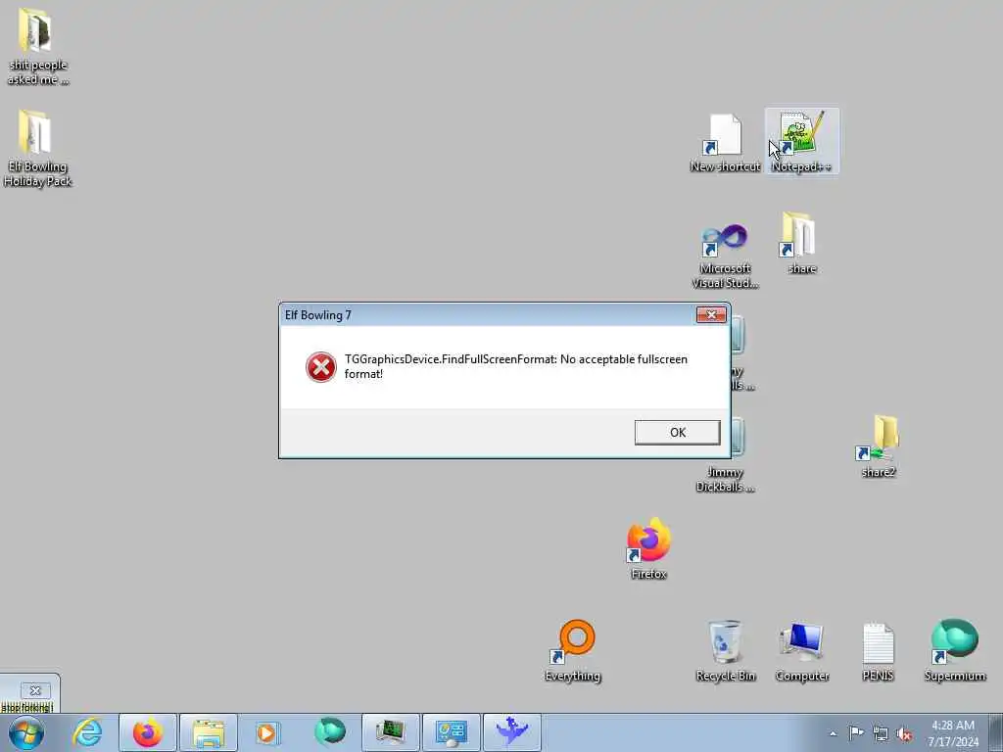The image size is (1003, 752).
Task: Select the PENIS text file icon
Action: 878,651
